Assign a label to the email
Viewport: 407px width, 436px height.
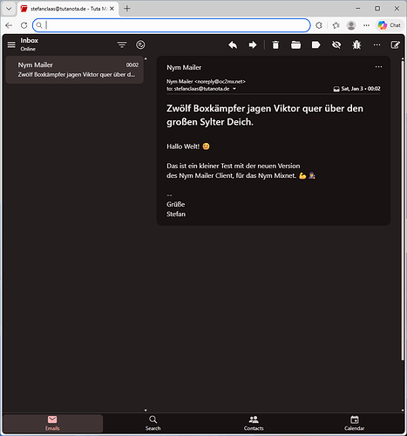(x=315, y=44)
